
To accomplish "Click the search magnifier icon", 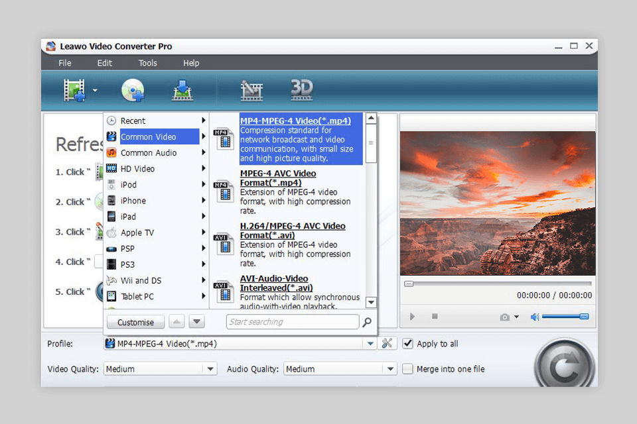I will click(x=367, y=323).
